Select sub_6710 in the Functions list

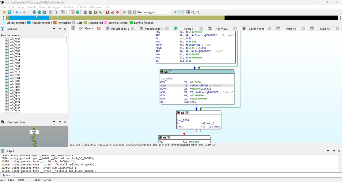(15, 72)
